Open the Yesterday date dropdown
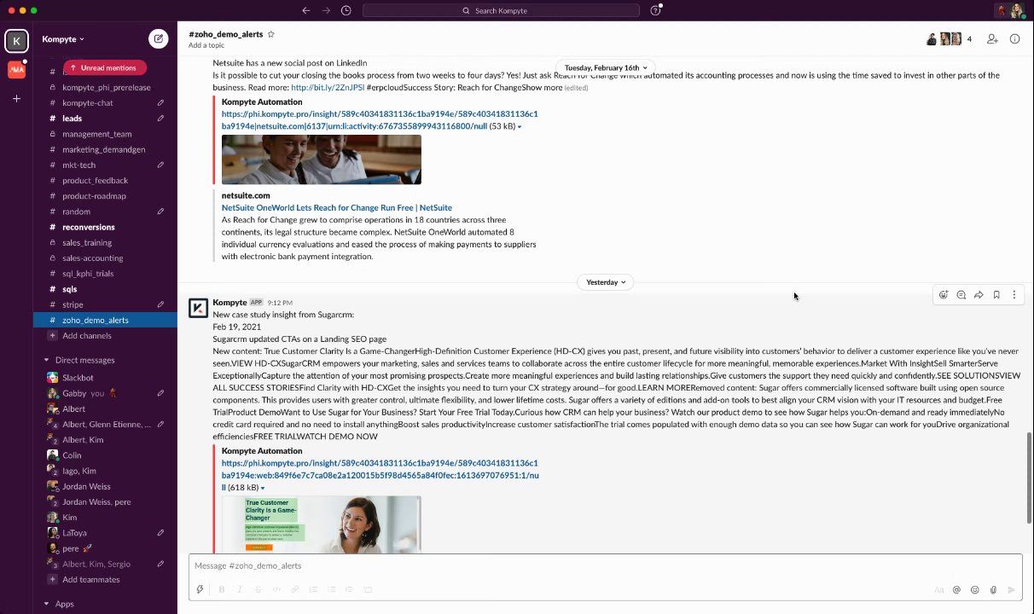The width and height of the screenshot is (1034, 614). pos(605,282)
